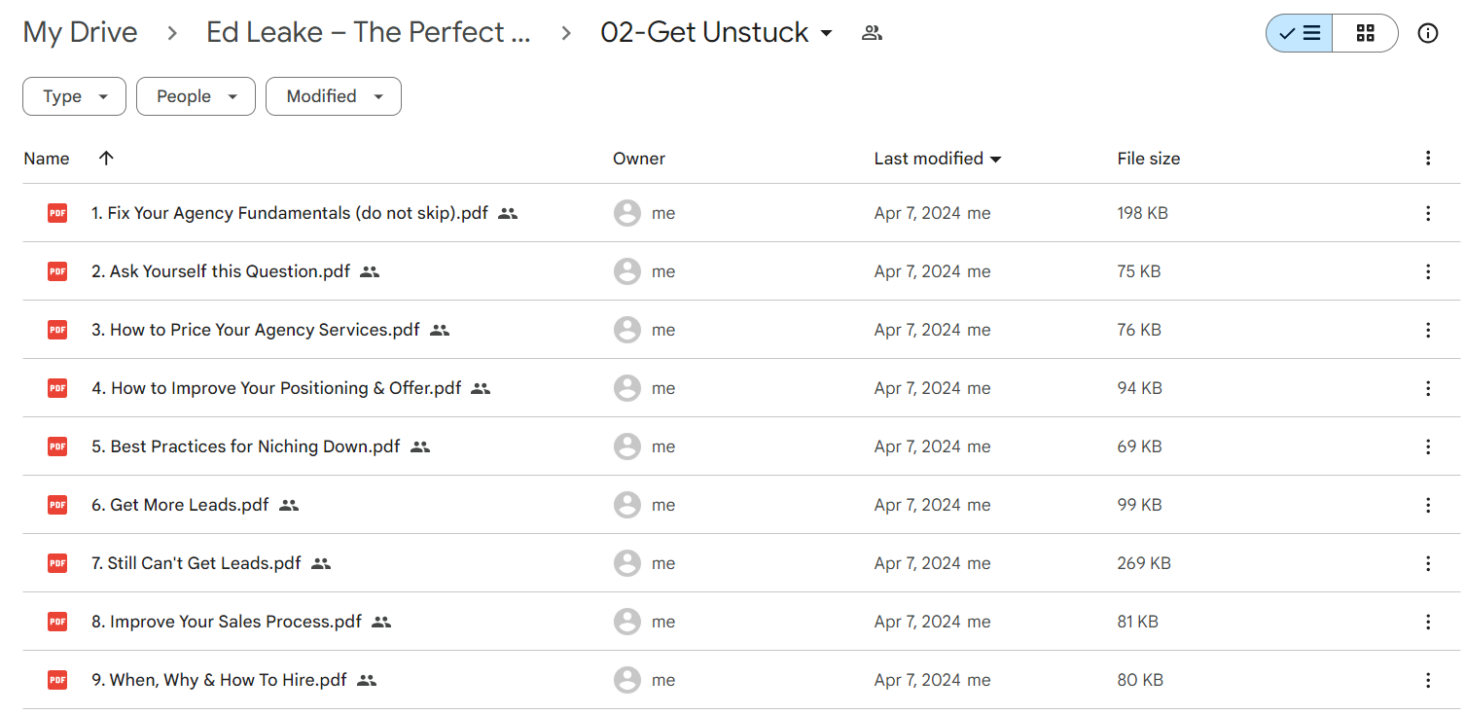This screenshot has width=1465, height=714.
Task: Select list layout view button
Action: tap(1300, 33)
